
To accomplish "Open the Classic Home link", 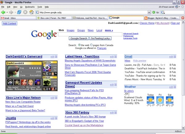I will click(147, 23).
